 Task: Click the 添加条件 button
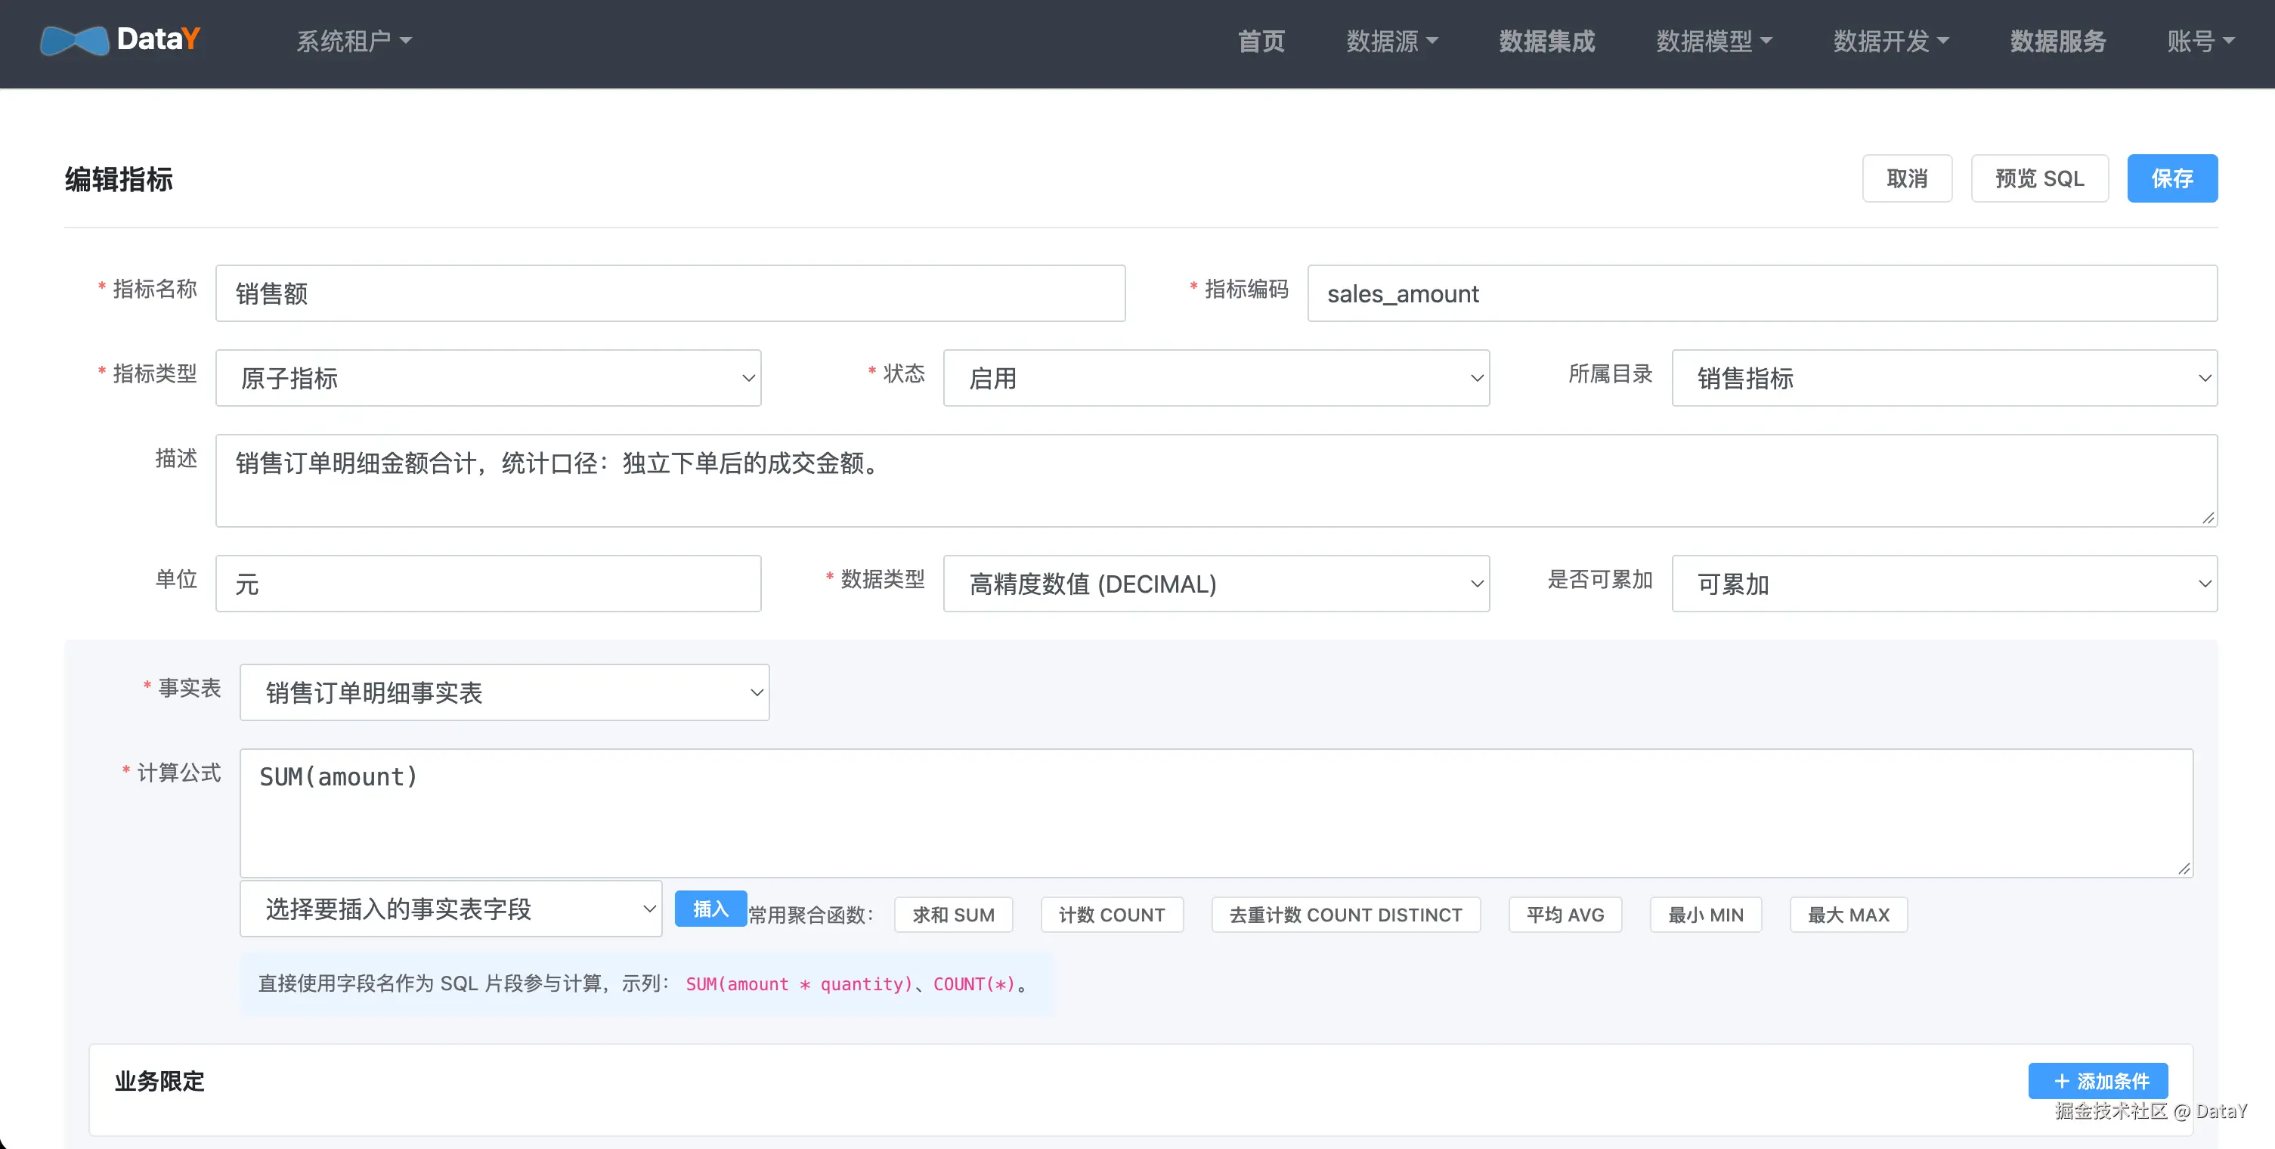click(x=2097, y=1081)
